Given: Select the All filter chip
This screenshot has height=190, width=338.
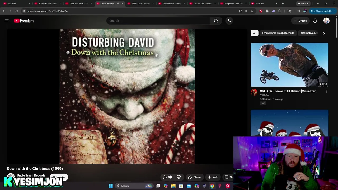Looking at the screenshot, I should pyautogui.click(x=255, y=33).
